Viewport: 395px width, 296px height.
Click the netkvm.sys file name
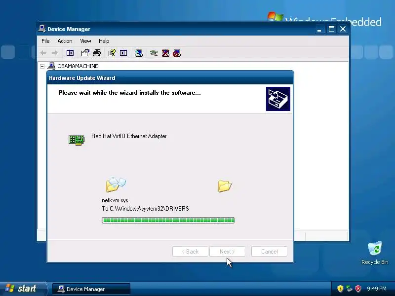point(115,200)
